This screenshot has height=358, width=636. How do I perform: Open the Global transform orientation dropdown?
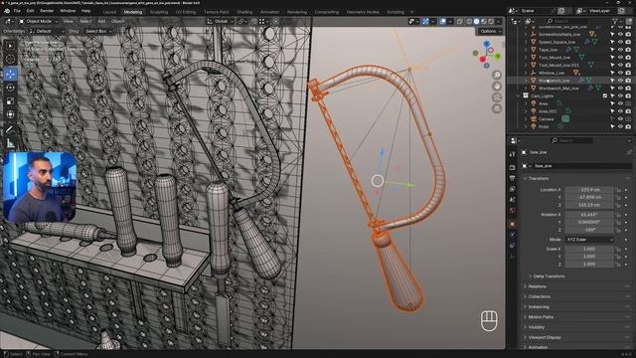pos(221,21)
